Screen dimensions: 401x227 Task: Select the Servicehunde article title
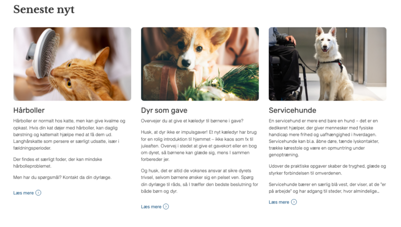click(x=292, y=110)
